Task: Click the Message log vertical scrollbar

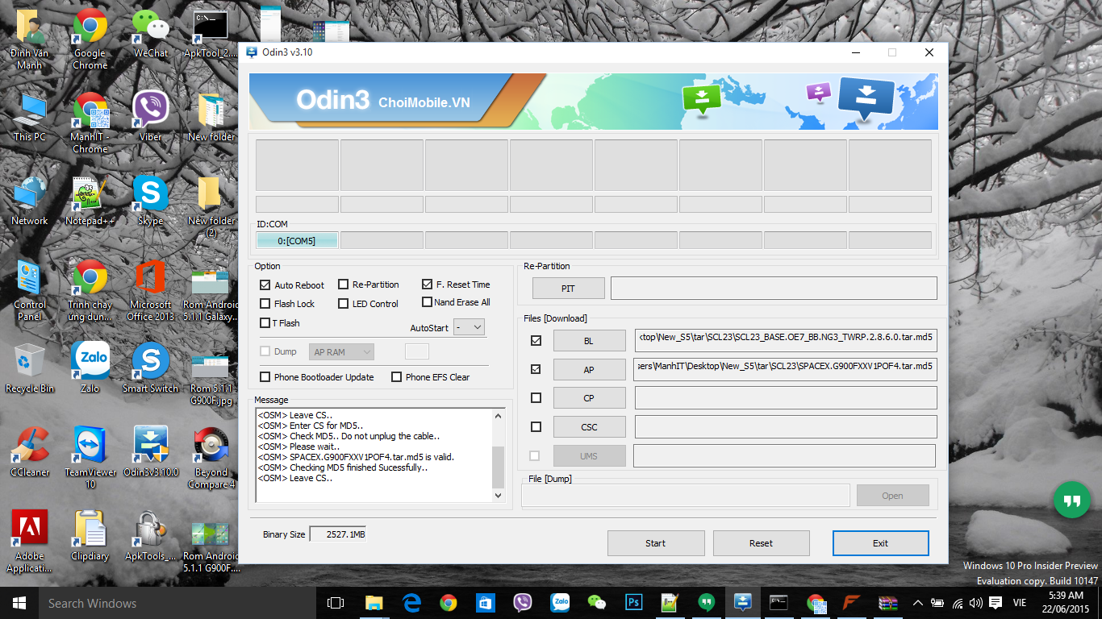Action: (498, 455)
